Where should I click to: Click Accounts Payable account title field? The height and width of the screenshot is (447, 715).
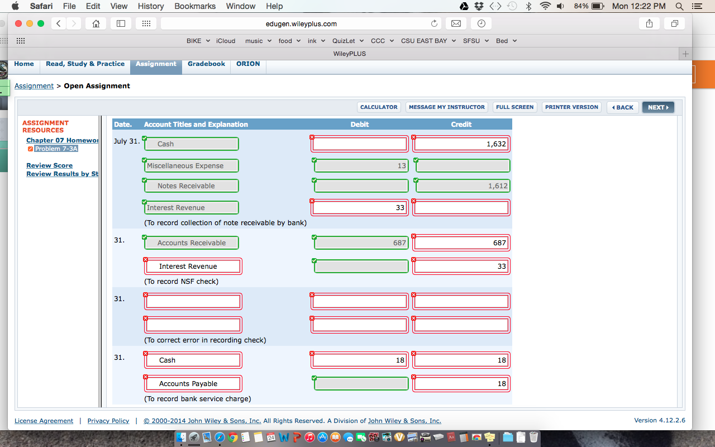(x=193, y=384)
